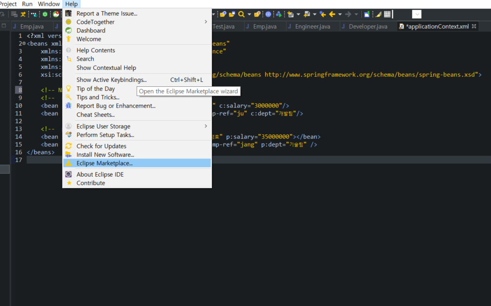This screenshot has height=306, width=491.
Task: Open the Back navigation history dropdown
Action: 340,14
